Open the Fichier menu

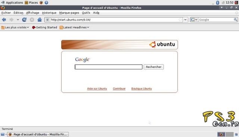click(6, 13)
